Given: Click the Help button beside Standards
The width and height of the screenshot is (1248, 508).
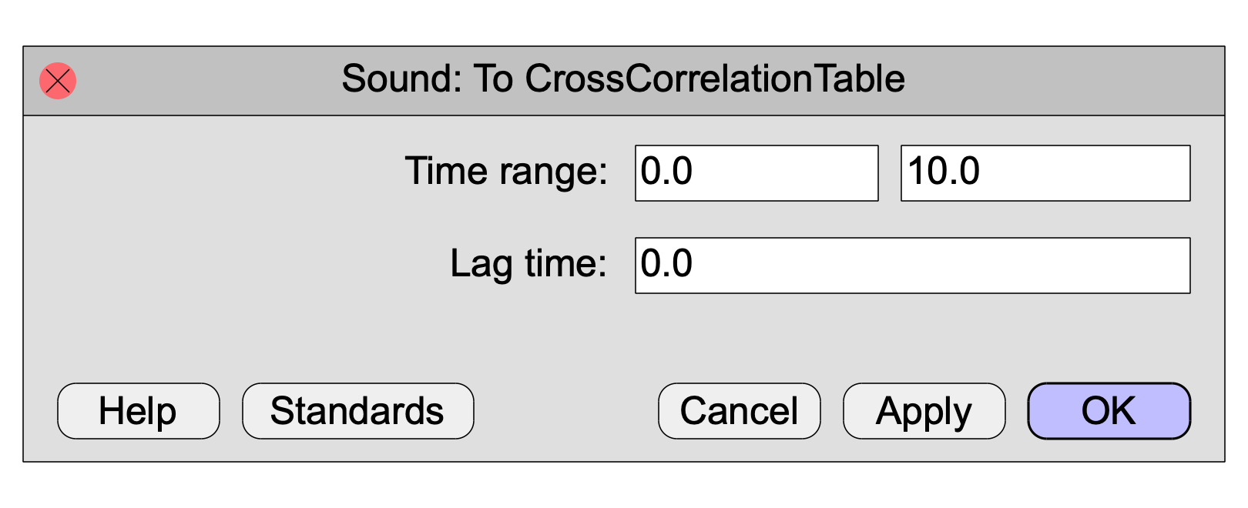Looking at the screenshot, I should (x=139, y=411).
